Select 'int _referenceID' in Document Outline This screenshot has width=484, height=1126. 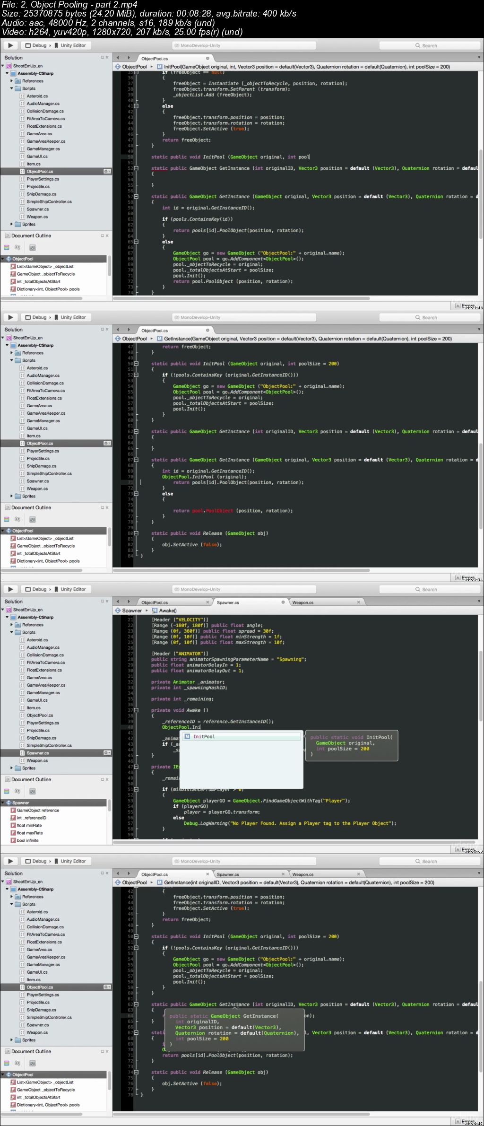(x=31, y=818)
